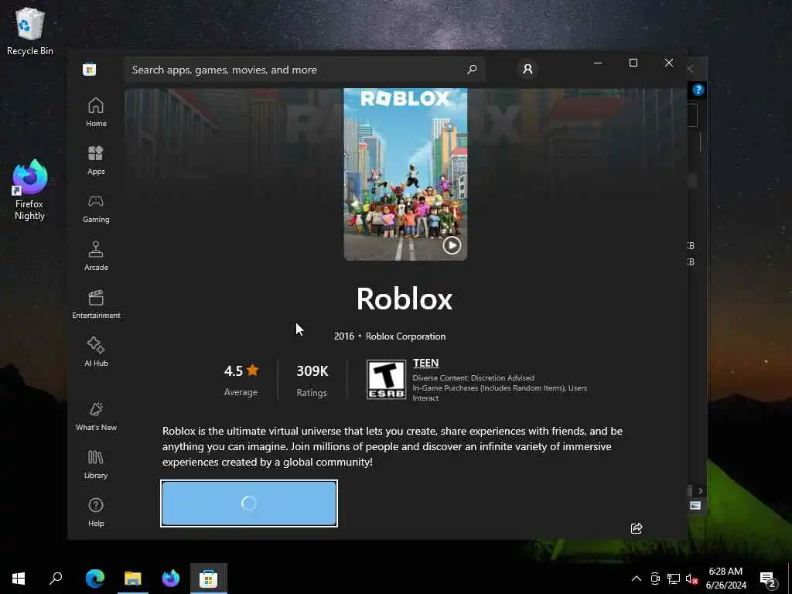Maximize the Microsoft Store window
The height and width of the screenshot is (594, 792).
tap(633, 63)
